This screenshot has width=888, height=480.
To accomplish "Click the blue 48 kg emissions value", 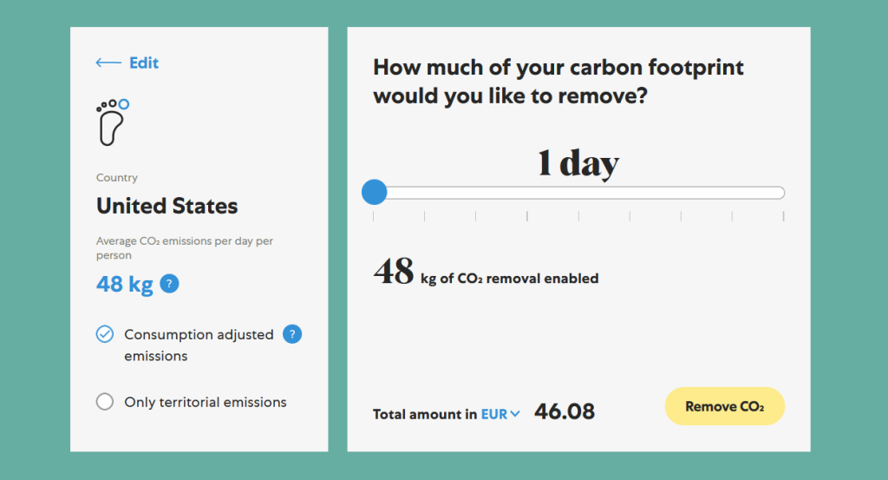I will point(125,284).
